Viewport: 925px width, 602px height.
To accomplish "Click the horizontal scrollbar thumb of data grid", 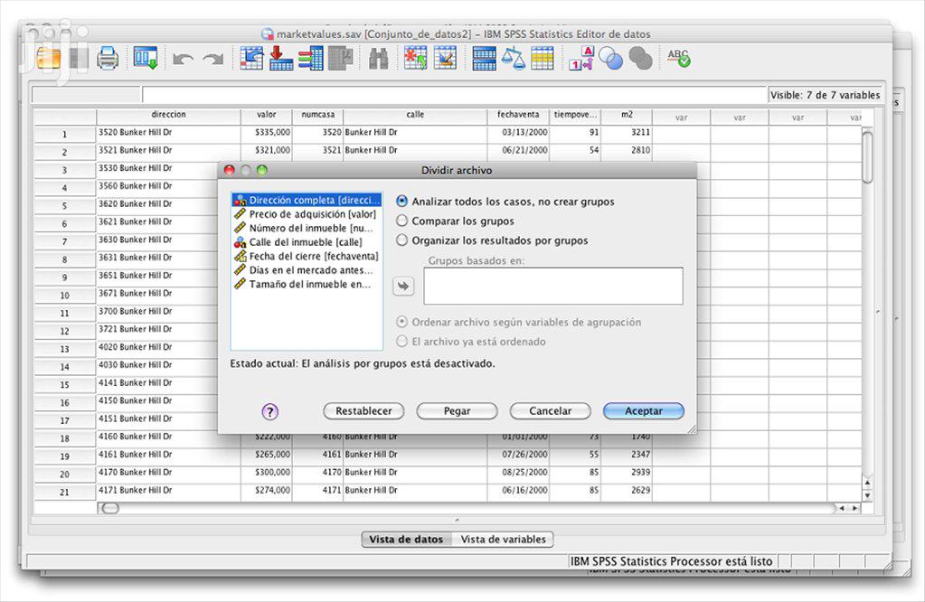I will (109, 508).
